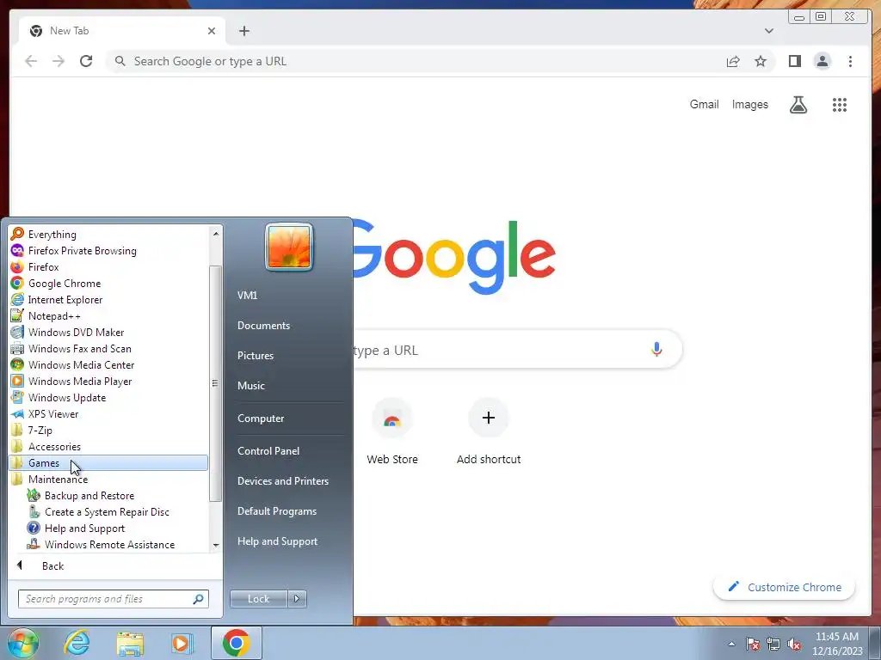Click the Chrome back arrow
This screenshot has height=660, width=881.
tap(31, 61)
